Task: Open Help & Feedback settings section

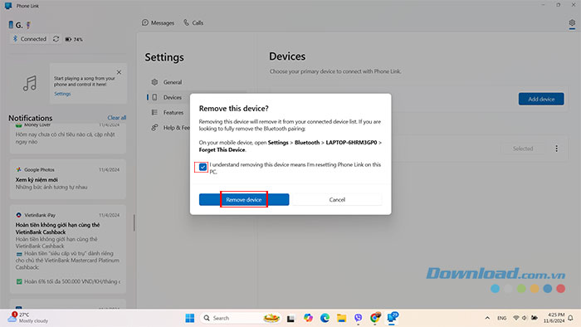Action: [170, 127]
